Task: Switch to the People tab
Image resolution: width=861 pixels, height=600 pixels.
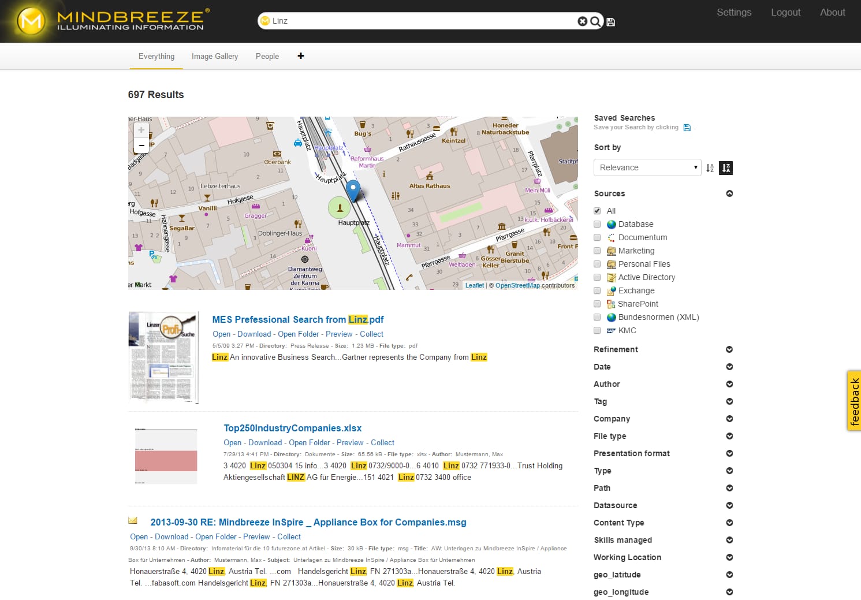Action: click(x=267, y=56)
